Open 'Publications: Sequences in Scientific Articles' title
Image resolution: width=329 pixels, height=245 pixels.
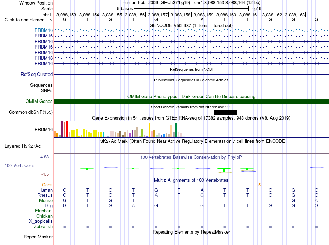[191, 80]
